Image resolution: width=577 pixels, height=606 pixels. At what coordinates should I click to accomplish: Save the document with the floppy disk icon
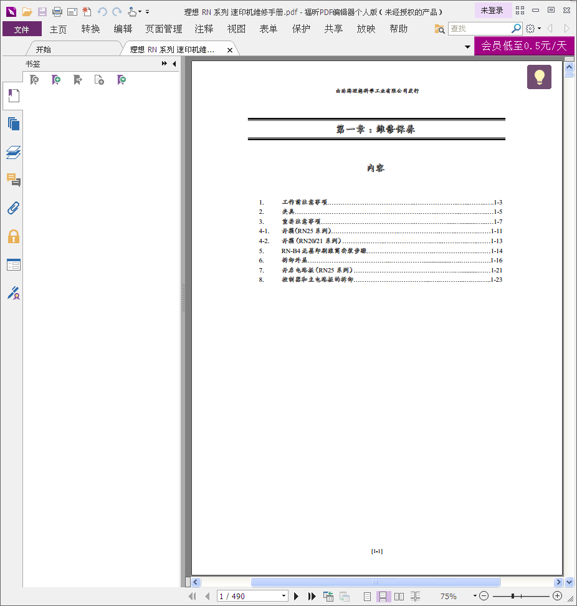[42, 12]
